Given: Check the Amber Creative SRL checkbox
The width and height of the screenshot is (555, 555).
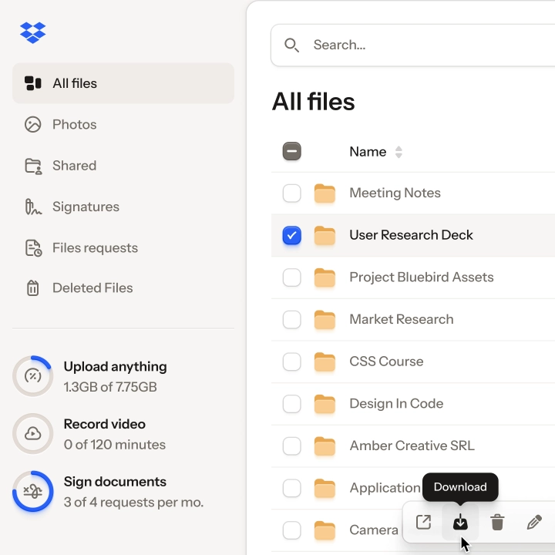Looking at the screenshot, I should click(x=291, y=446).
